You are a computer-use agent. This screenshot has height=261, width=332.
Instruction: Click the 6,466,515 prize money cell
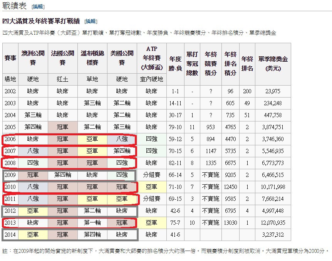click(x=273, y=175)
